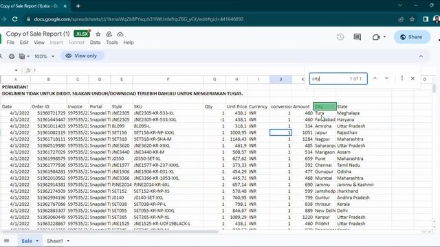Screen dimensions: 440x247
Task: Start a video call from camera icon
Action: (376, 37)
